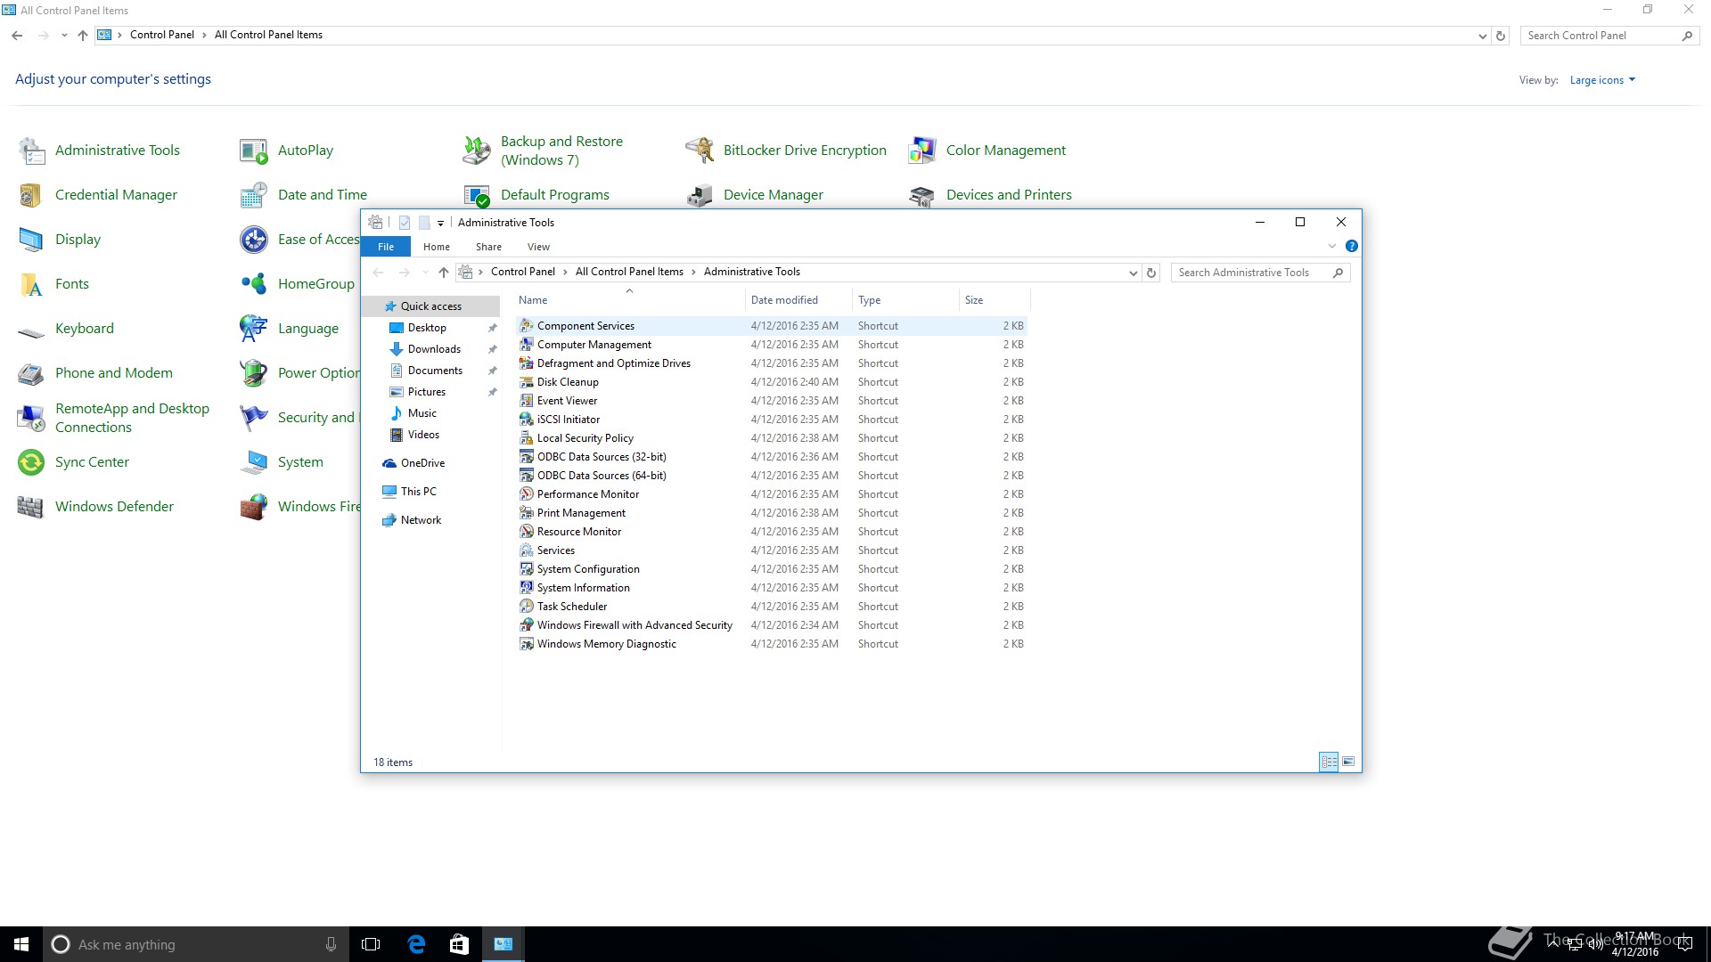Open Customize Quick Access Toolbar dropdown
1711x962 pixels.
440,224
